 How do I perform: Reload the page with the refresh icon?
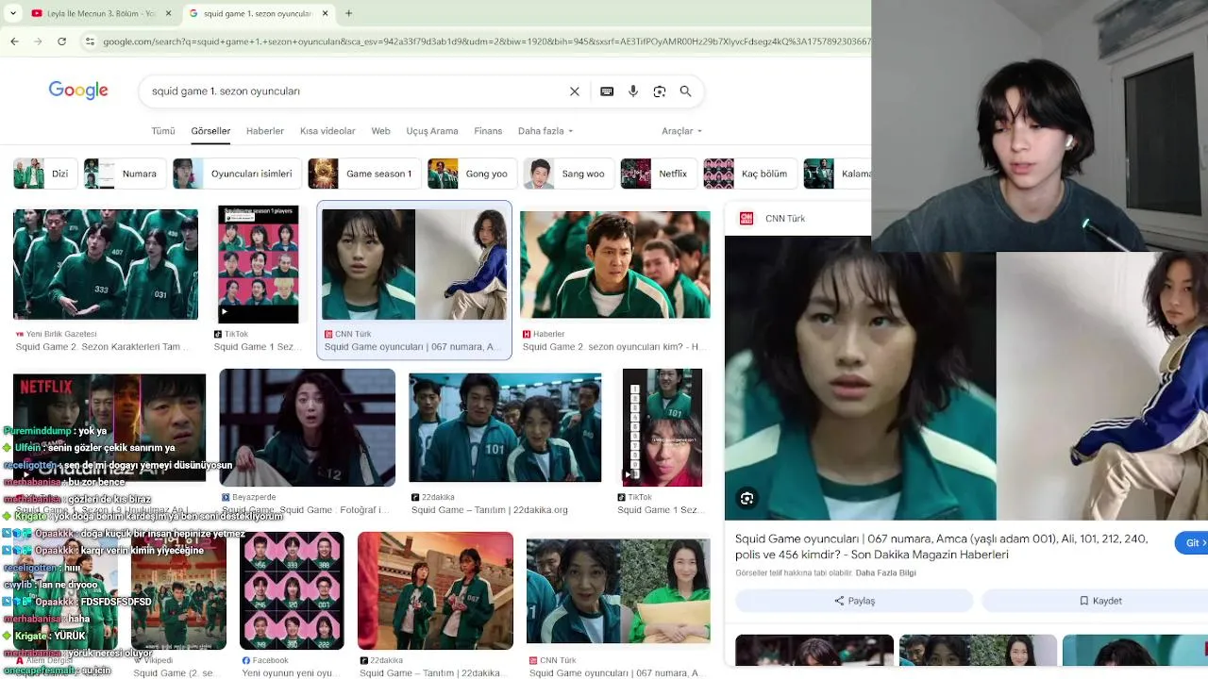(61, 41)
